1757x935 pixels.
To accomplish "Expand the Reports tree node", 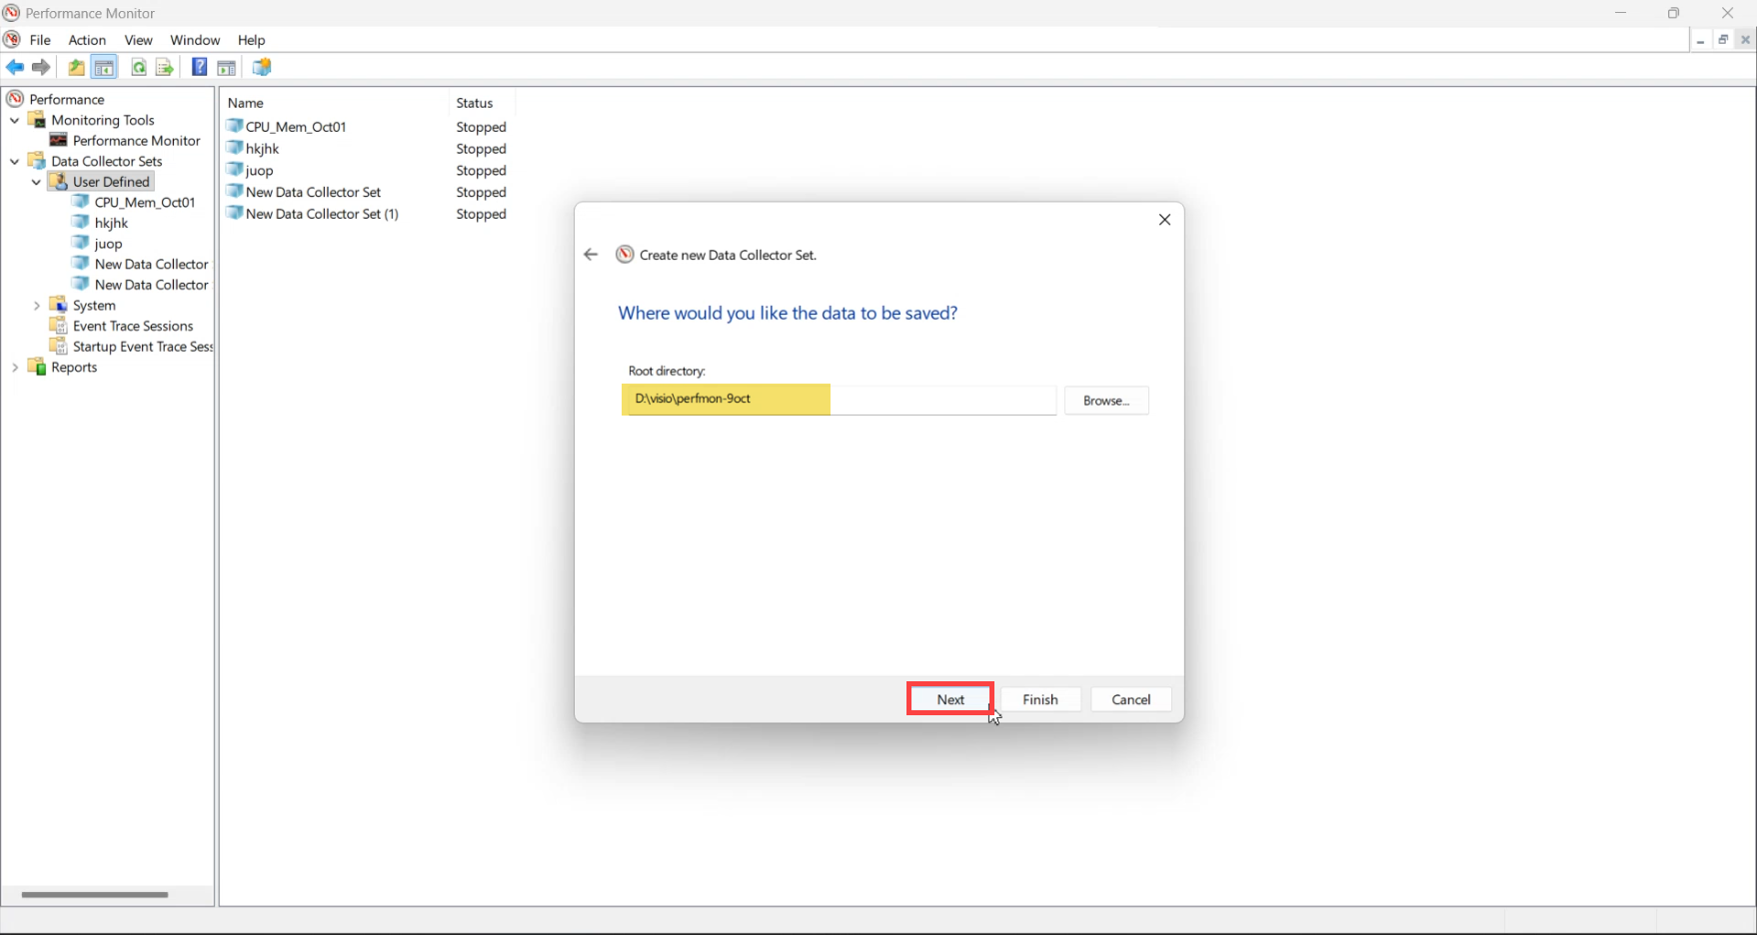I will tap(15, 368).
